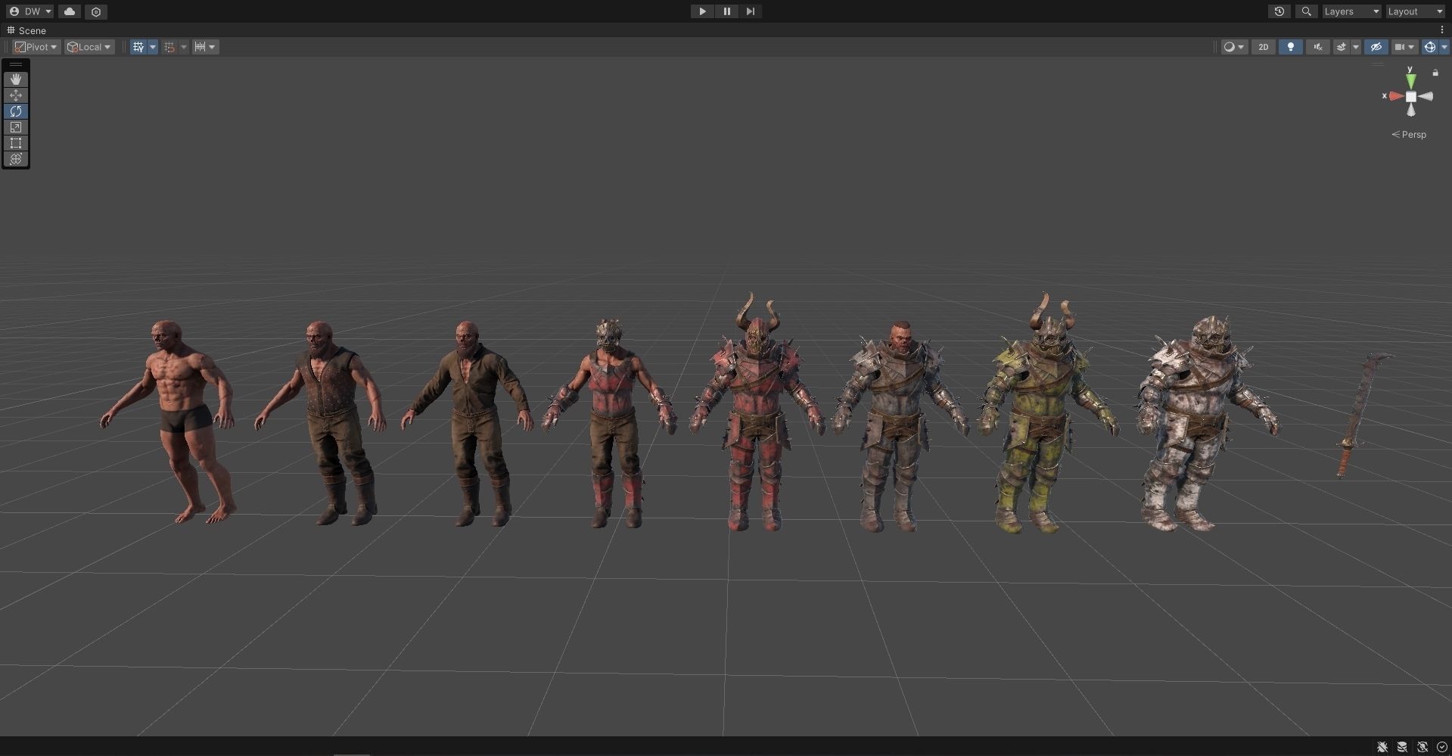This screenshot has height=756, width=1452.
Task: Click the green Y axis cone on gizmo
Action: [x=1411, y=80]
